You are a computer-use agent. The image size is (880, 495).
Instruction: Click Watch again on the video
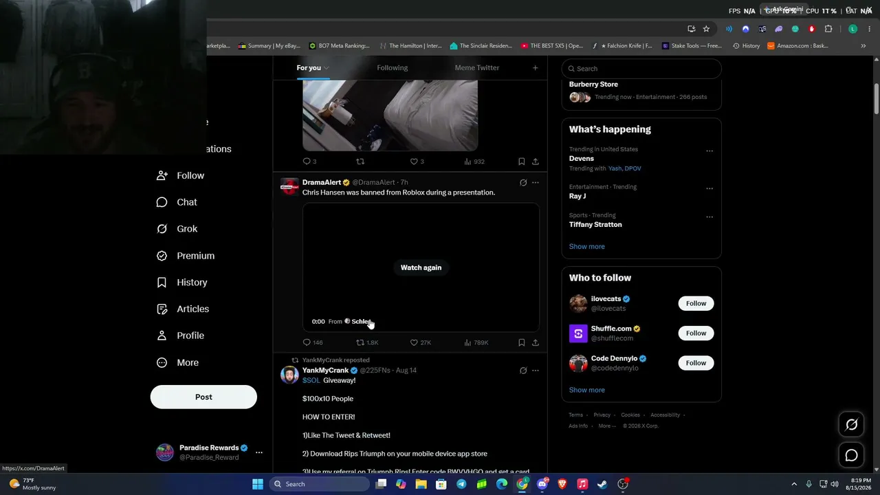tap(421, 267)
